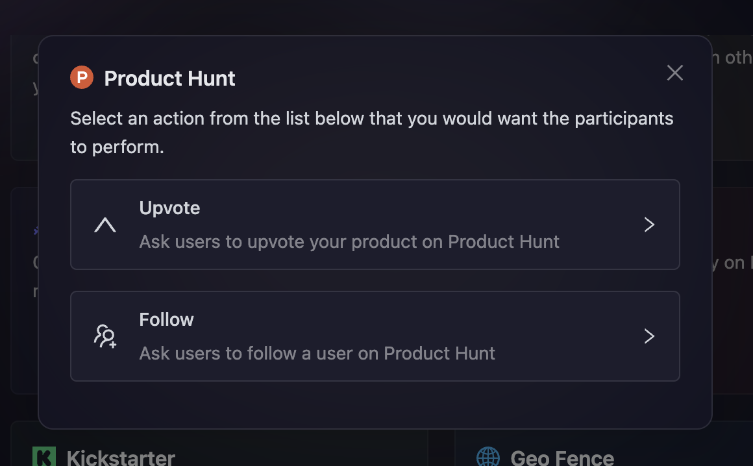Click the Product Hunt logo icon
Screen dimensions: 753x466
pyautogui.click(x=82, y=78)
